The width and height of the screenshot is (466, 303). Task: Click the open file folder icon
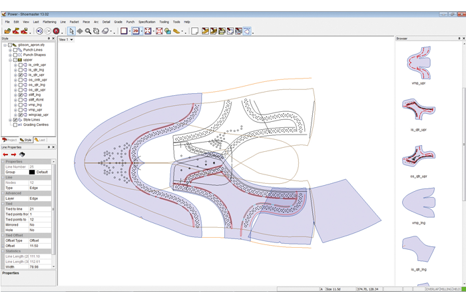pyautogui.click(x=7, y=31)
